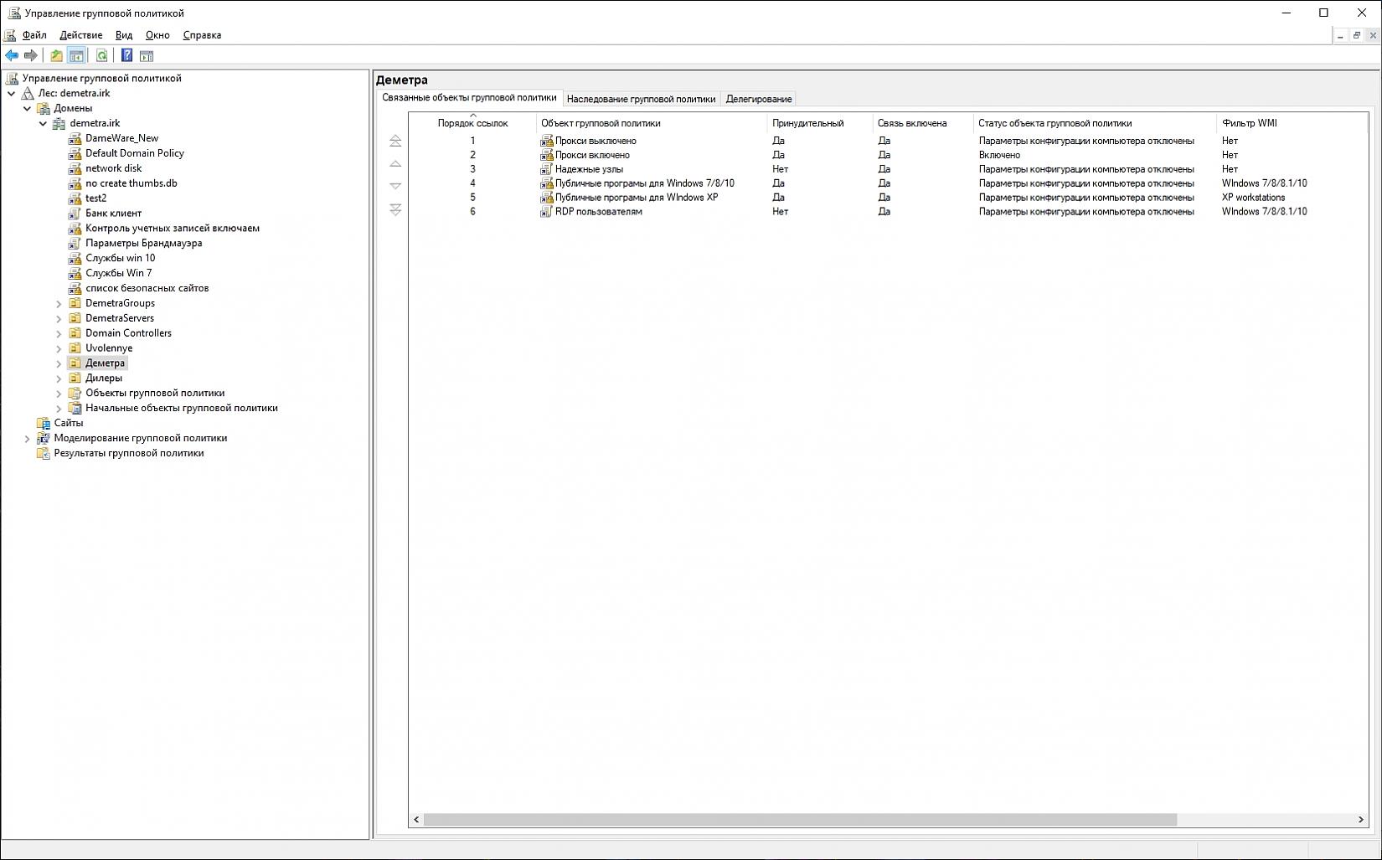Image resolution: width=1382 pixels, height=860 pixels.
Task: Move link down with single-down arrow
Action: point(395,186)
